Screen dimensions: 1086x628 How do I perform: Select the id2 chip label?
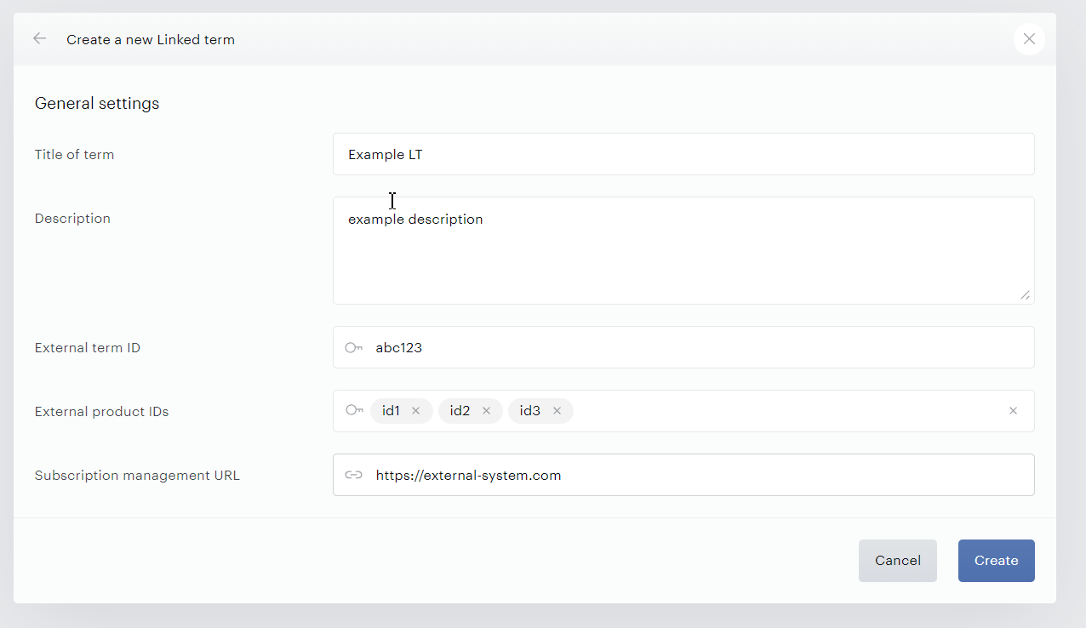point(460,411)
